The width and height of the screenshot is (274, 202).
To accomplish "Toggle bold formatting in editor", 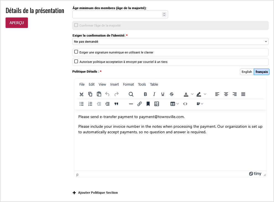I will click(145, 94).
